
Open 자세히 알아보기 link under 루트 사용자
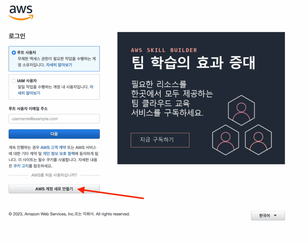tap(59, 65)
